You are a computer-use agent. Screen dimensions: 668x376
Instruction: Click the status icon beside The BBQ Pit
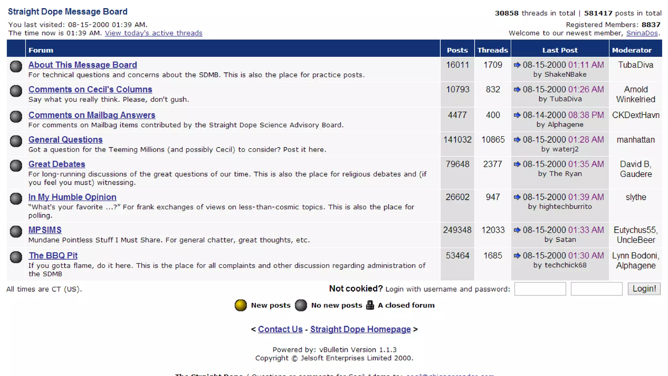coord(16,257)
